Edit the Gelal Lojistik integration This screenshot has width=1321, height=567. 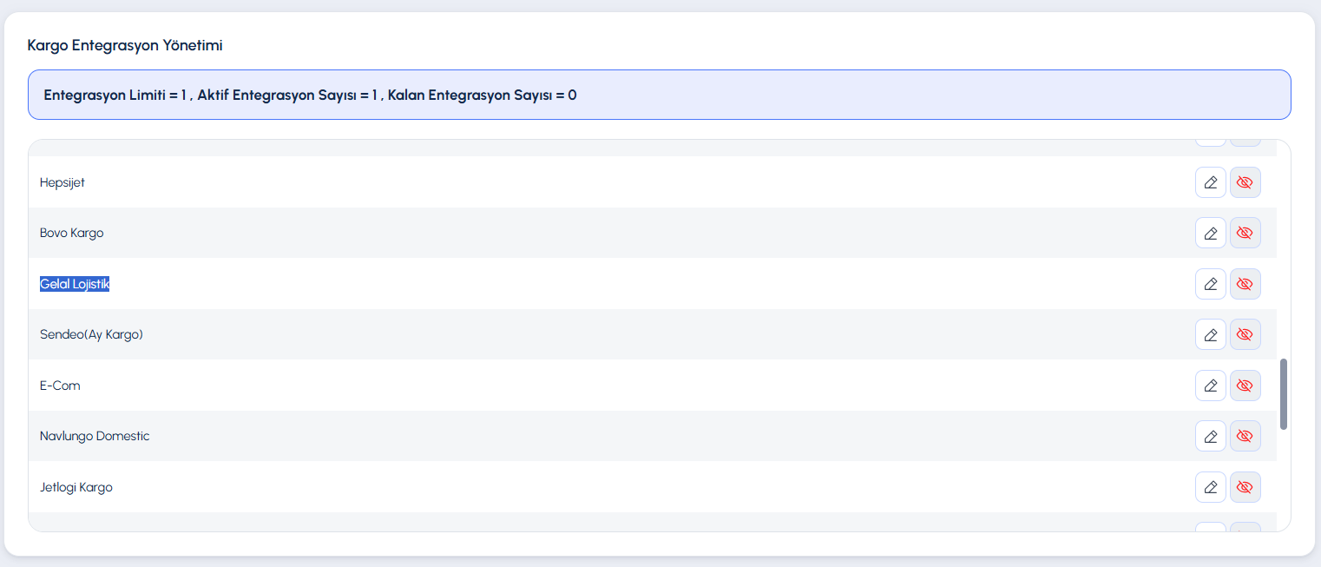tap(1210, 284)
